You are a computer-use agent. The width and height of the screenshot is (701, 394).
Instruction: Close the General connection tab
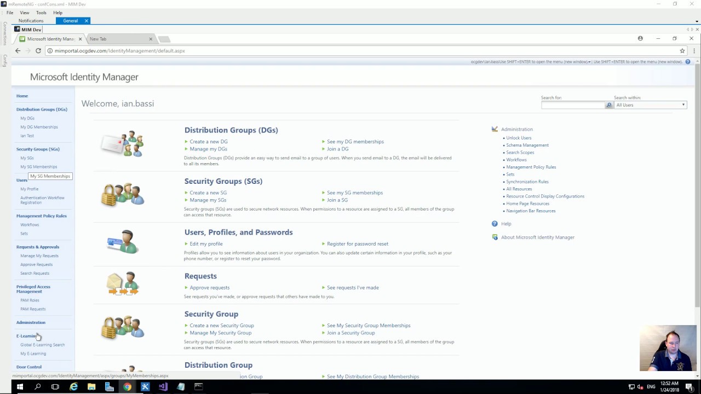pos(86,21)
